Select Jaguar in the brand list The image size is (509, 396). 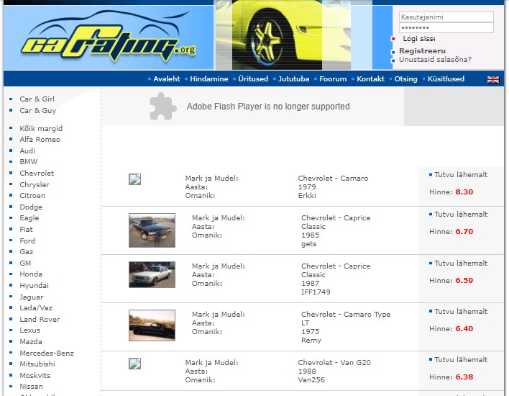click(32, 297)
